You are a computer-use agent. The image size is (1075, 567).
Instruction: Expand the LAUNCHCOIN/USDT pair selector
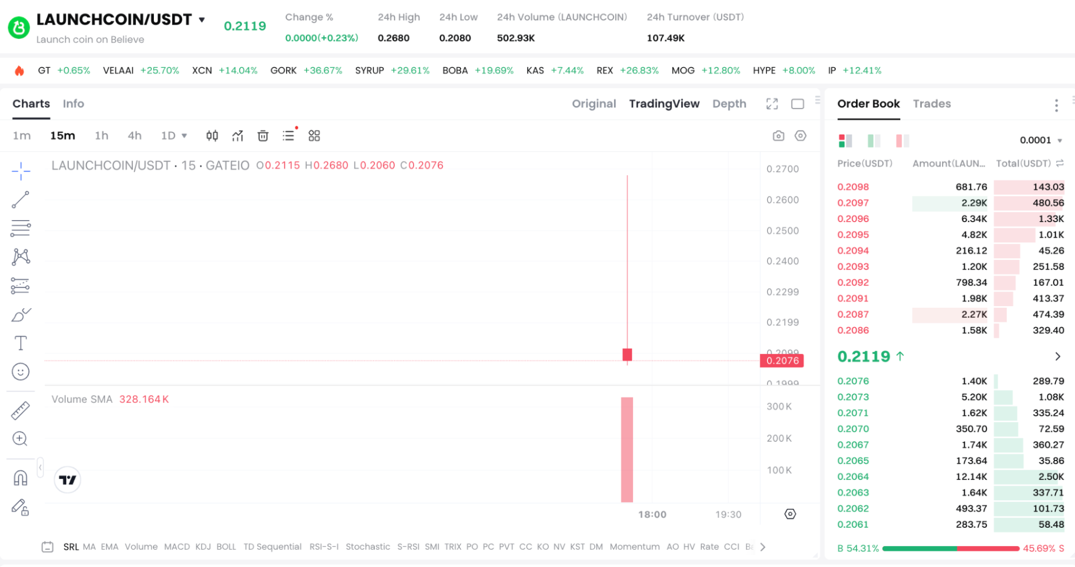click(202, 20)
